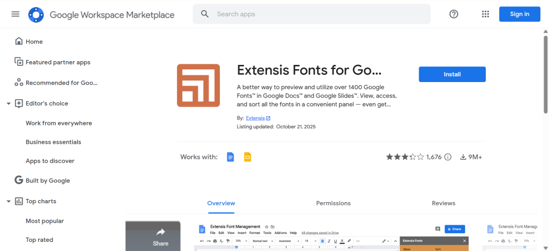The width and height of the screenshot is (549, 251).
Task: Open Top rated chart
Action: [39, 240]
